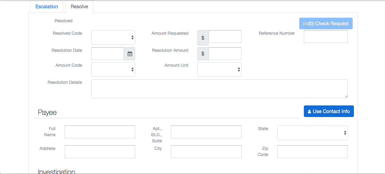Open the Amount Unit dropdown
Screen dimensions: 385x174
click(x=219, y=69)
